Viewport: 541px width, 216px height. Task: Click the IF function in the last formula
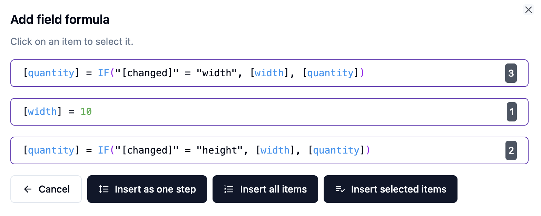click(104, 150)
